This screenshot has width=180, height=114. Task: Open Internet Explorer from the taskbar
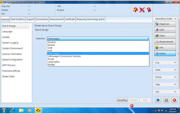[x=13, y=110]
